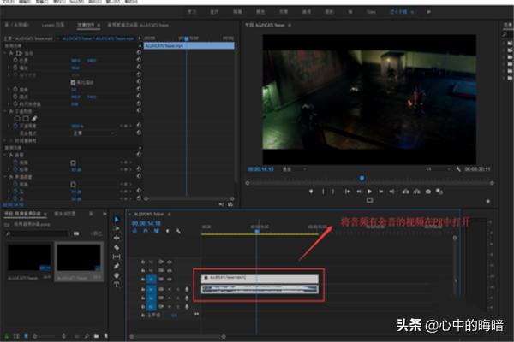Create a 4-point rectangle mask under Opacity
Viewport: 514px width, 342px height.
[26, 119]
